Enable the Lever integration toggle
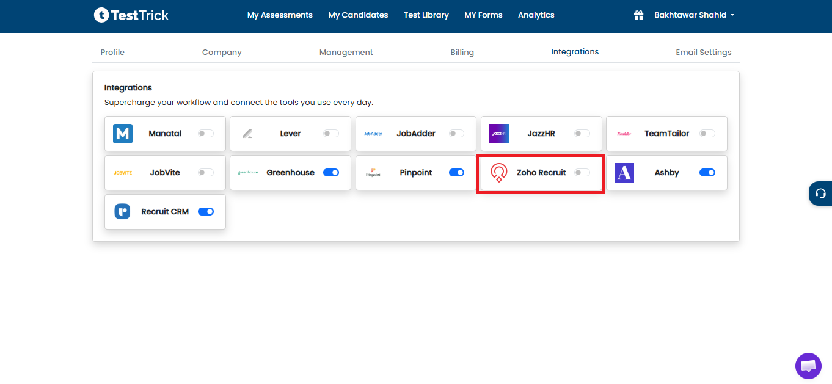The width and height of the screenshot is (832, 384). point(331,133)
